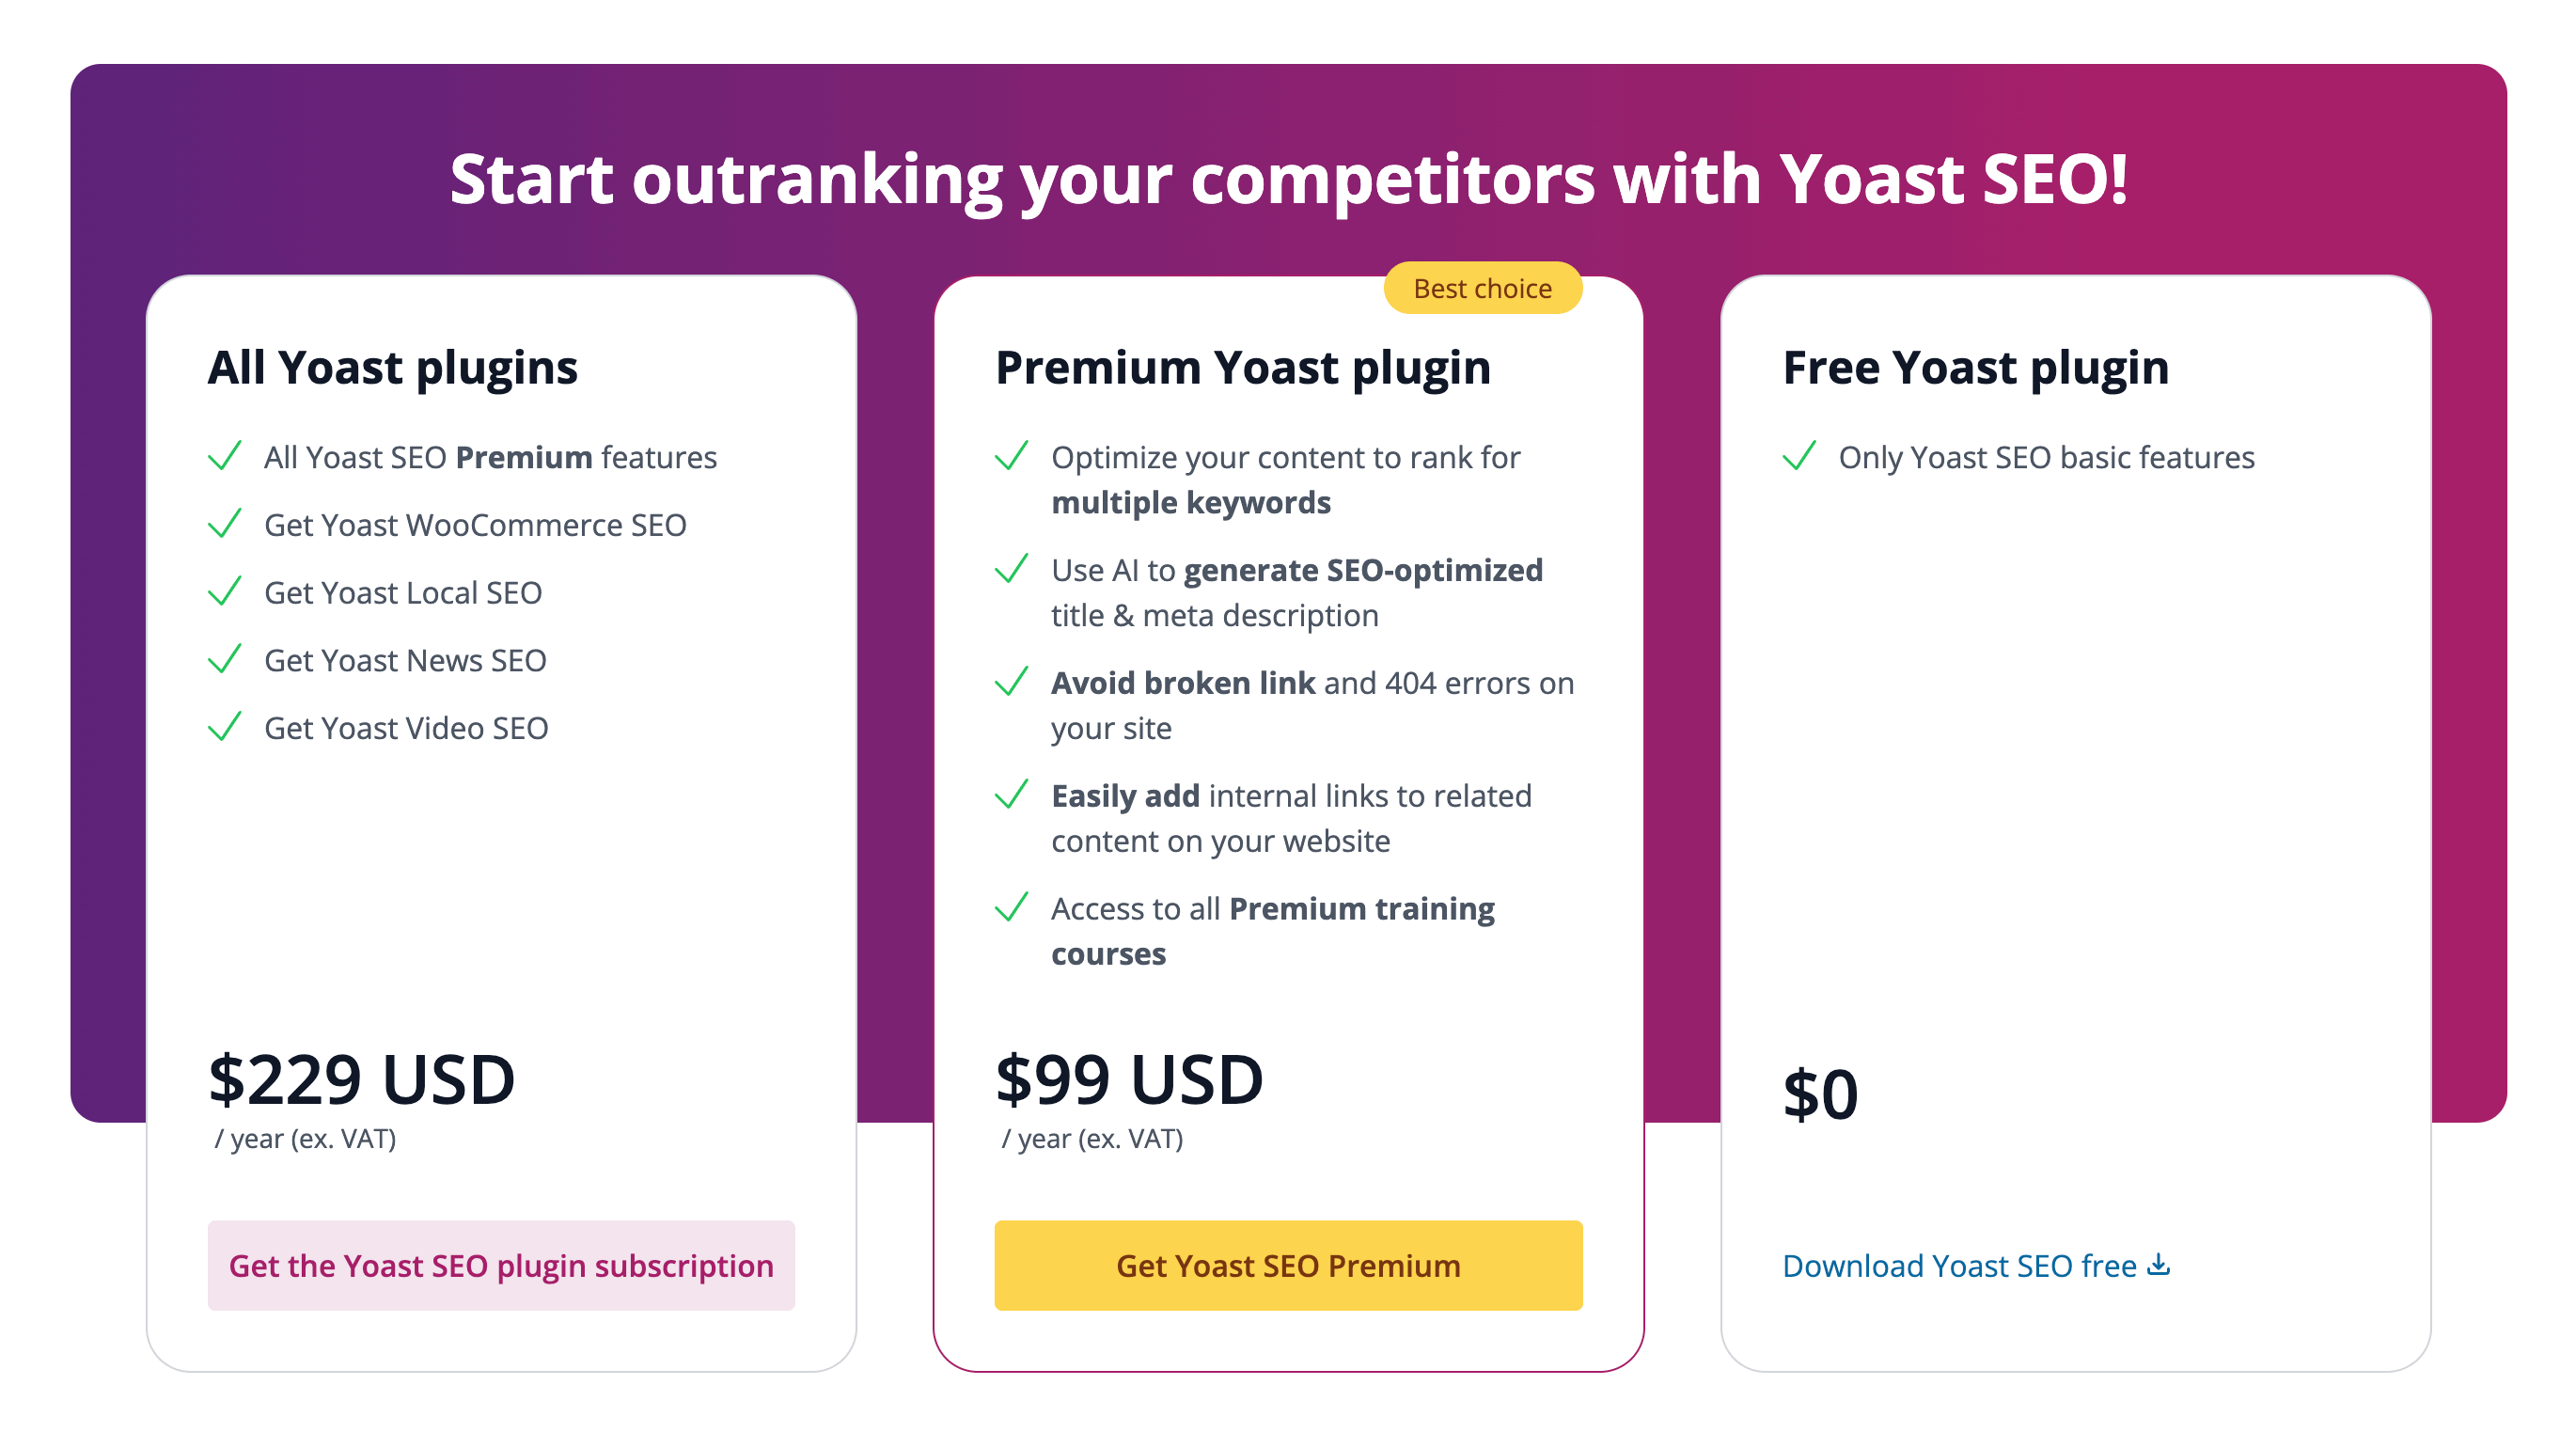This screenshot has height=1448, width=2576.
Task: Click the checkmark next to Get Yoast Local SEO
Action: [x=224, y=592]
